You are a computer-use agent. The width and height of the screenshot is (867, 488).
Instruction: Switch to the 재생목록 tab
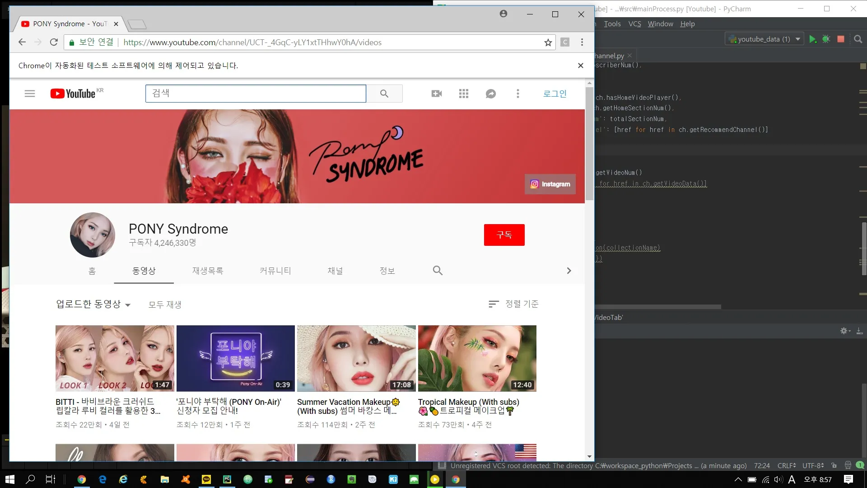pyautogui.click(x=208, y=271)
